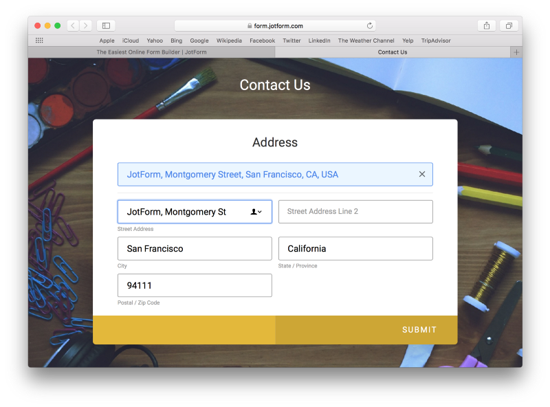Switch to The Easiest Online Form Builder tab
This screenshot has height=407, width=550.
coord(151,52)
